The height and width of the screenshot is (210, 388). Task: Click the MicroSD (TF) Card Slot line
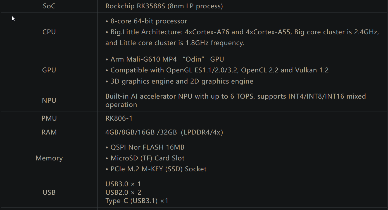pos(145,158)
